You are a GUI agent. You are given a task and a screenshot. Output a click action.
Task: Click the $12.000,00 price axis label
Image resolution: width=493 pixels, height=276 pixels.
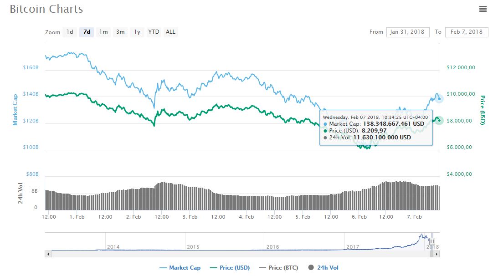[461, 67]
